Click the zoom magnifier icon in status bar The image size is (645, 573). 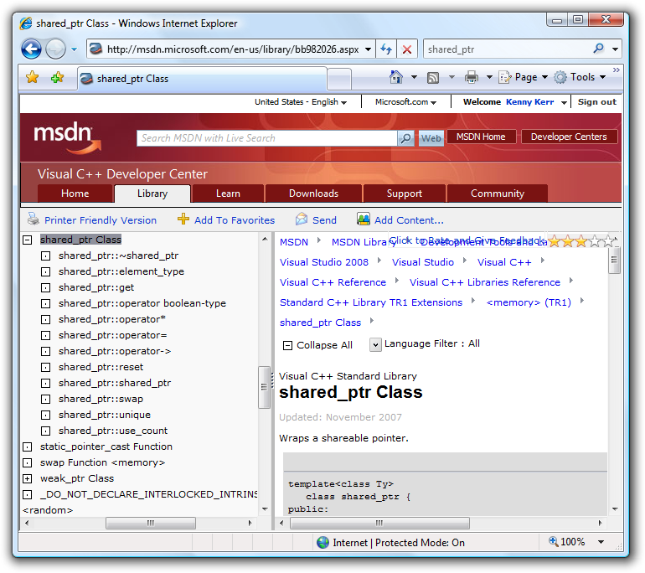tap(553, 541)
